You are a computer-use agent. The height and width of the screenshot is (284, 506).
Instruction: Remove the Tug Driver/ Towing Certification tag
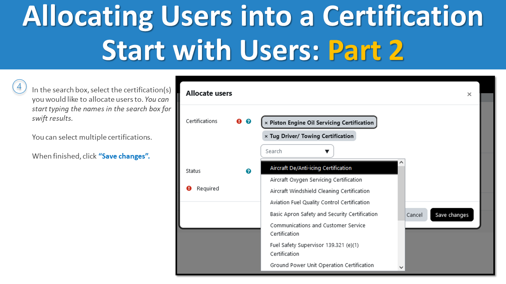[265, 136]
